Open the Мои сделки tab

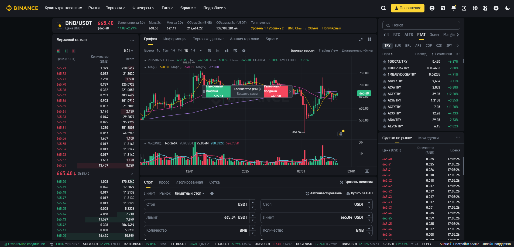pos(429,138)
